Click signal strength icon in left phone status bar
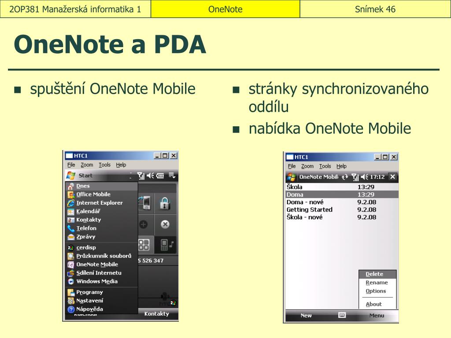This screenshot has height=338, width=451. (x=140, y=176)
